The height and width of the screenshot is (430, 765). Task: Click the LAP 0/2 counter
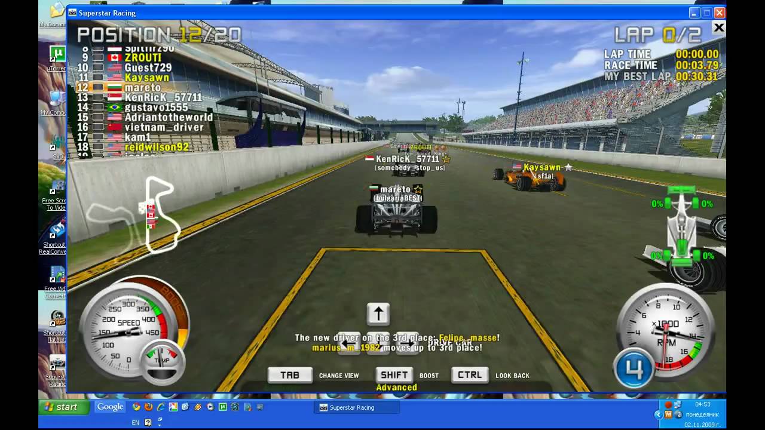(657, 35)
